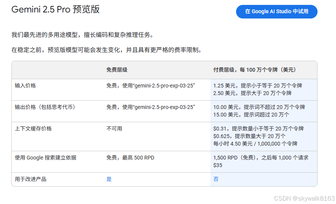The width and height of the screenshot is (336, 204).
Task: Click the $0.625 cache price line
Action: [249, 136]
